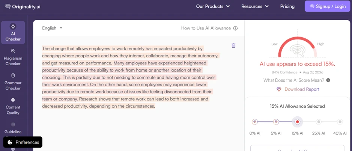Screen dimensions: 352x151
Task: Click the Originality.ai brain logo
Action: coord(8,6)
